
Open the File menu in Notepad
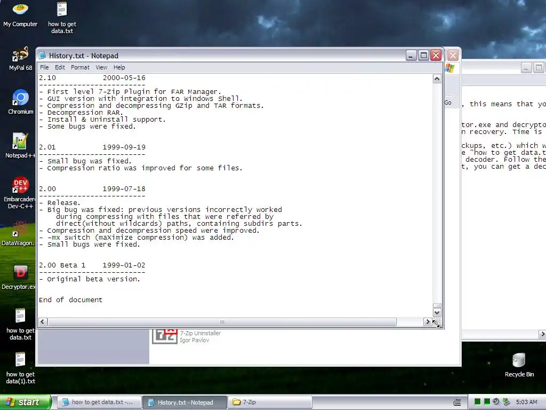[x=44, y=67]
